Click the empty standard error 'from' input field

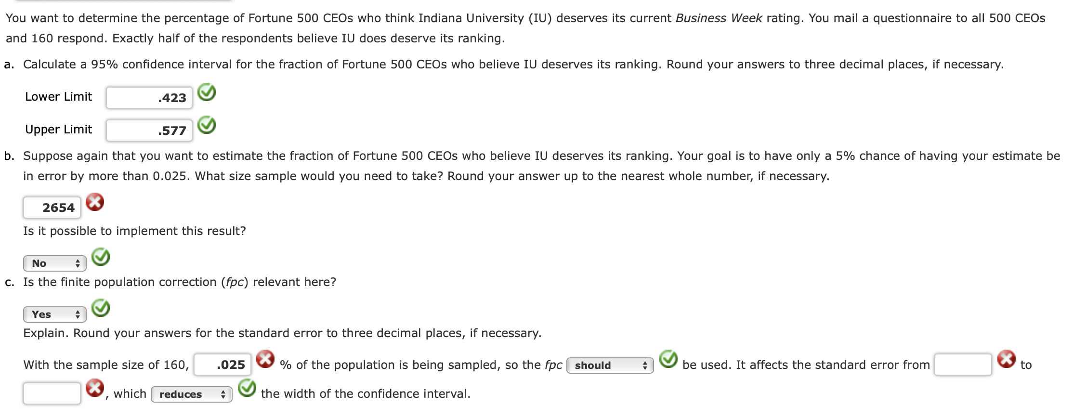(962, 364)
